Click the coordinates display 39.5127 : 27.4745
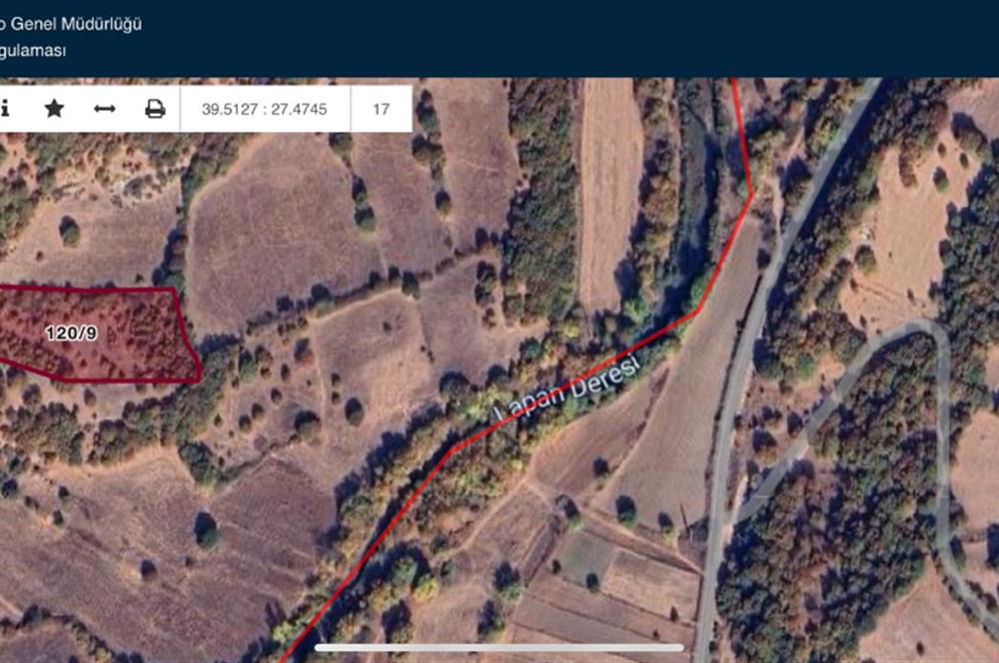 [x=265, y=109]
